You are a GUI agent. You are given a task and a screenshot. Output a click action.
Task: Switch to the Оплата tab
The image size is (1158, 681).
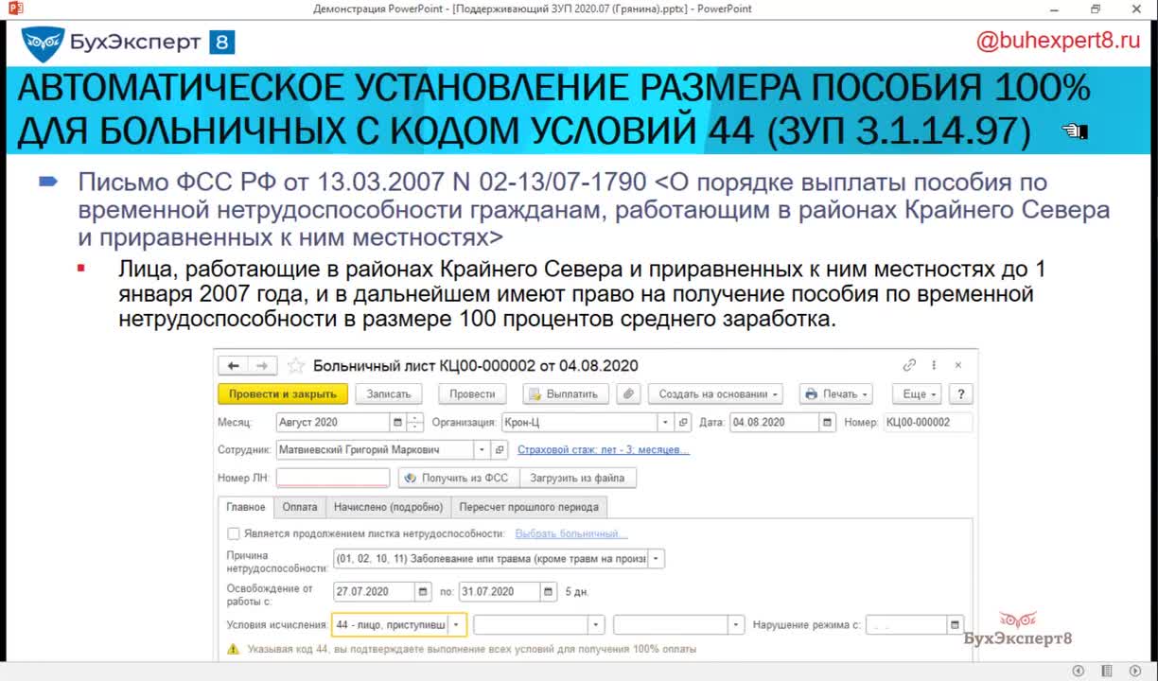pyautogui.click(x=300, y=507)
